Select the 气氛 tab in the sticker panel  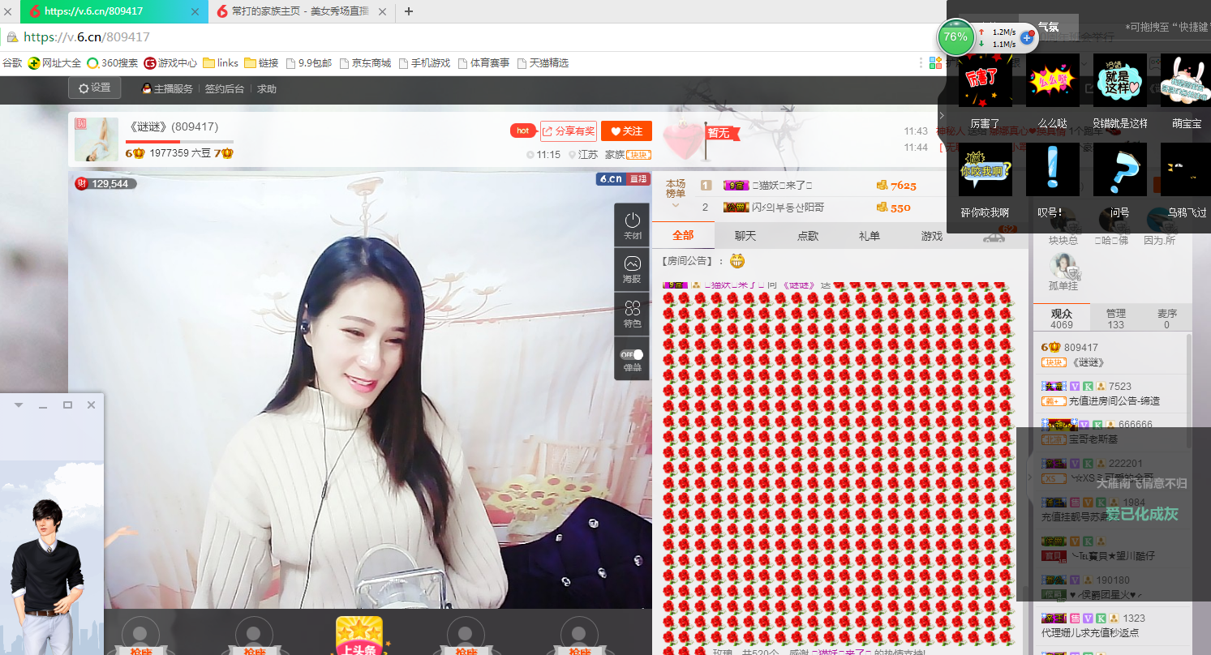(1048, 27)
